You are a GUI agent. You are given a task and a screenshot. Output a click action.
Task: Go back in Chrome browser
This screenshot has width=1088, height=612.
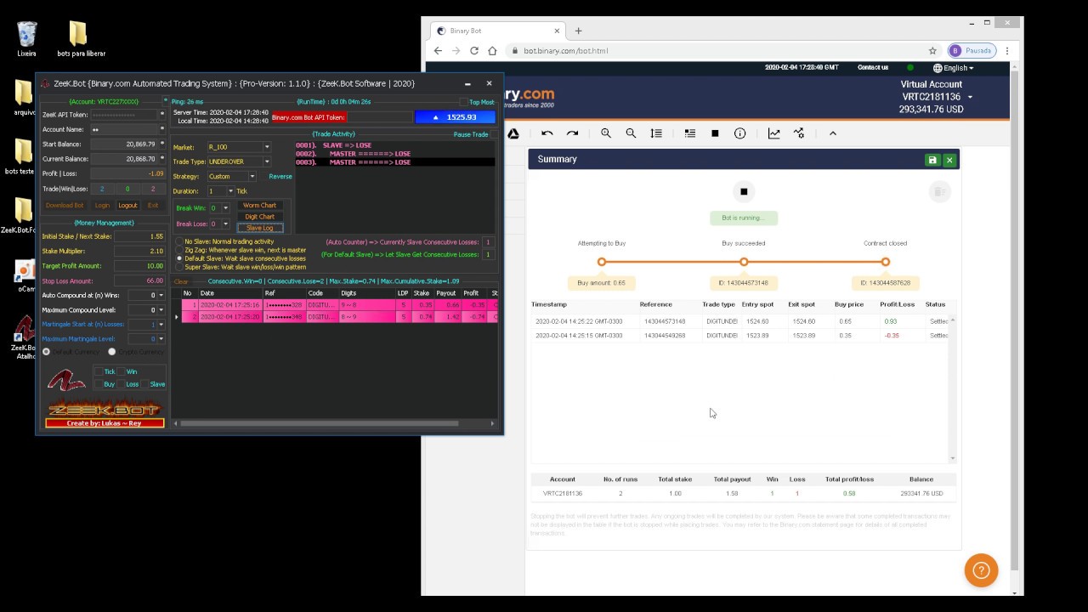coord(438,51)
